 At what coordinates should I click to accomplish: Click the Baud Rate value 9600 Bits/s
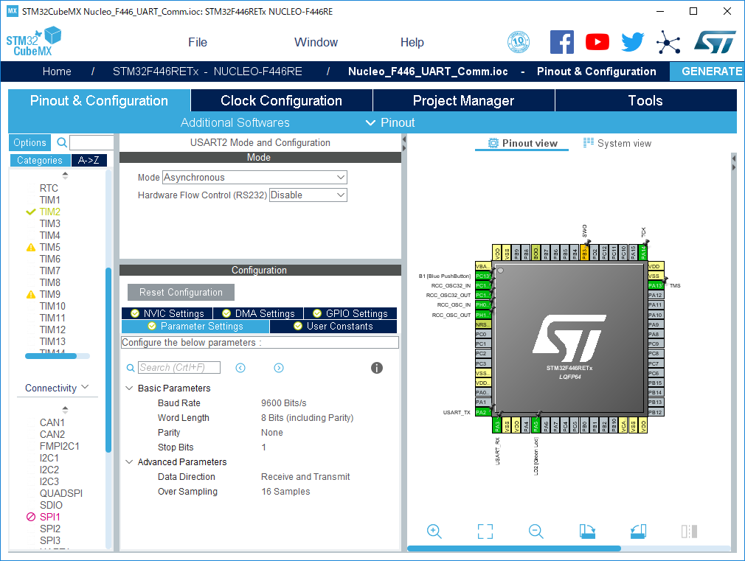(284, 403)
